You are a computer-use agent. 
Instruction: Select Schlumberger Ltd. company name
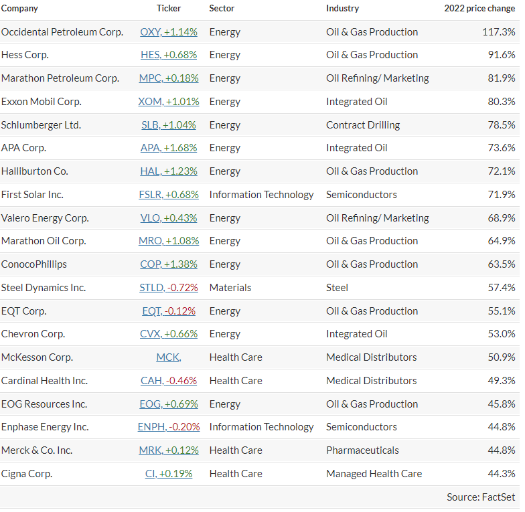[x=41, y=125]
